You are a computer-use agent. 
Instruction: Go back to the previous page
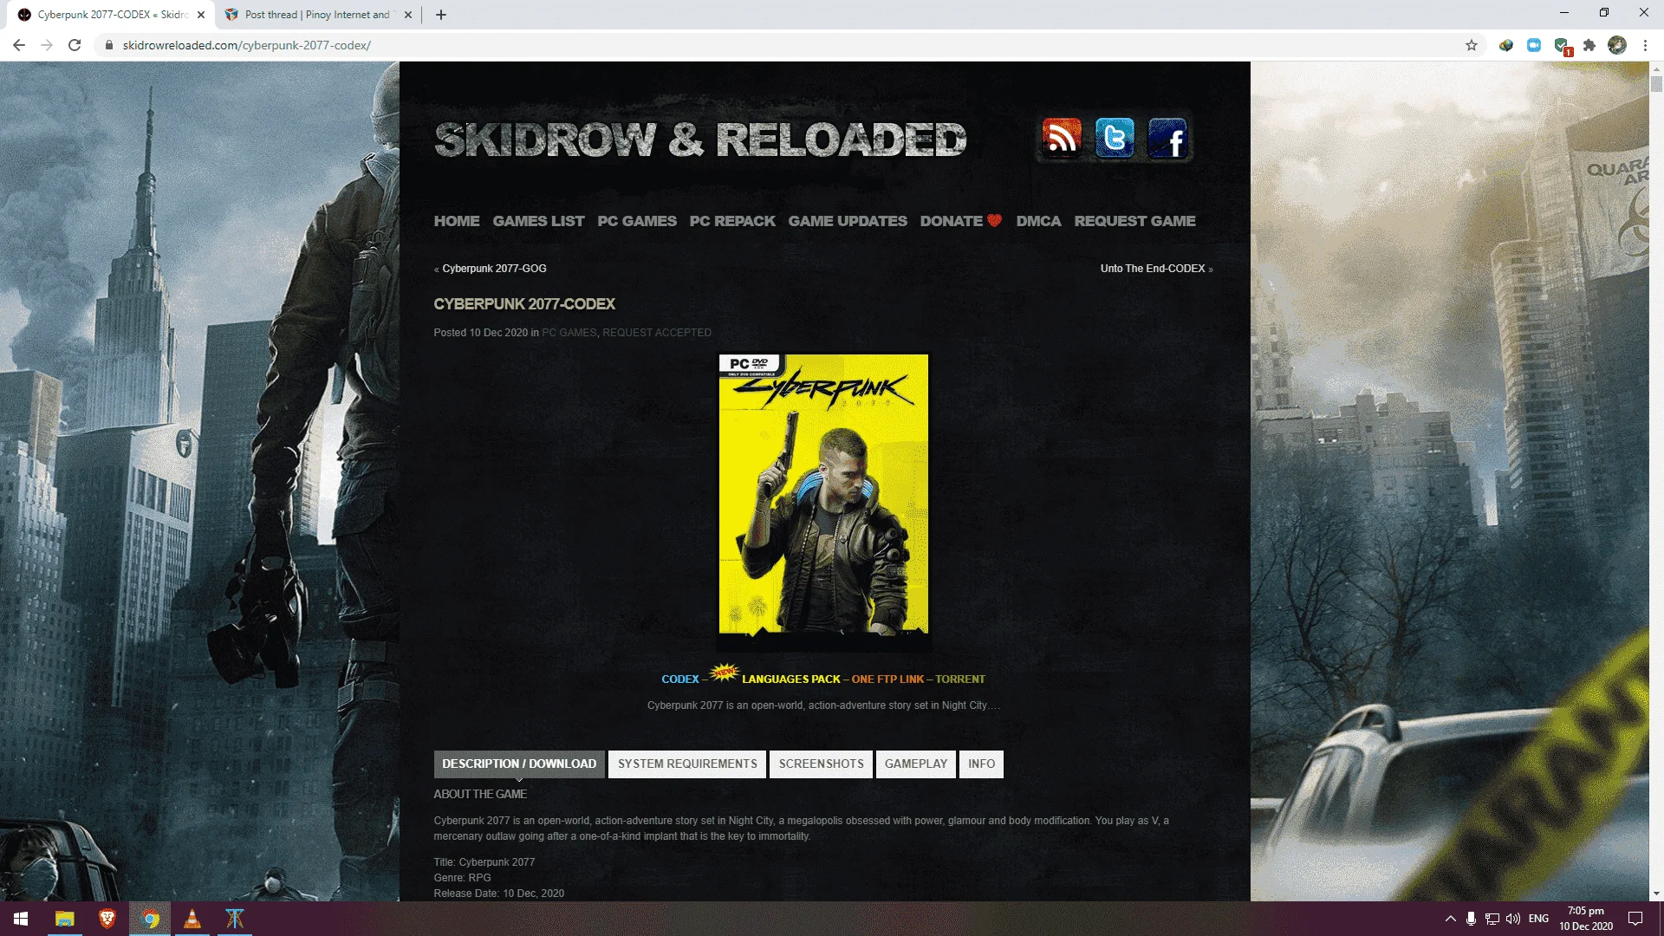(x=19, y=45)
